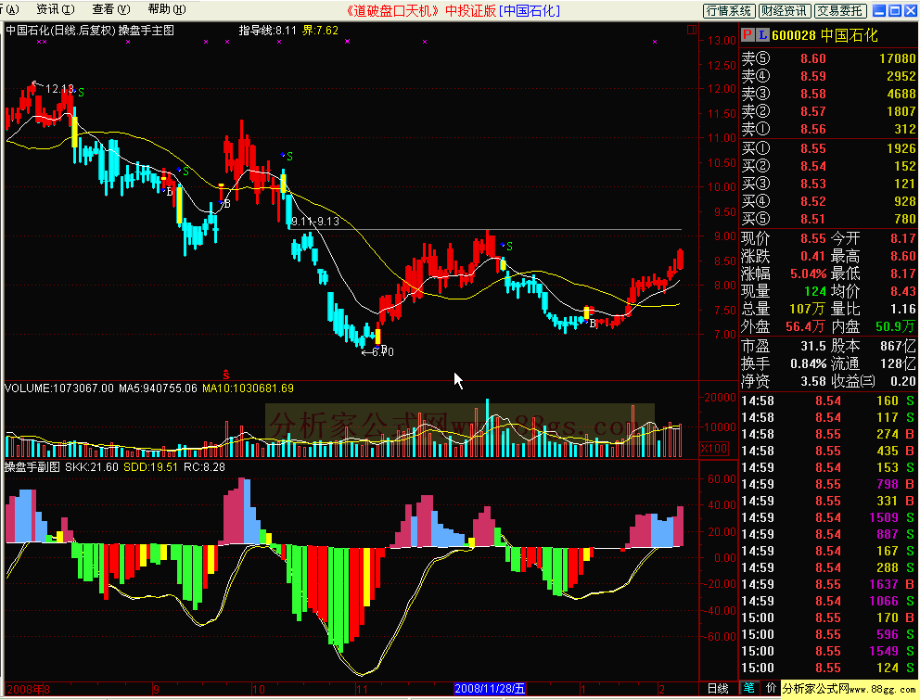
Task: Click the 财经资讯 button
Action: (785, 10)
